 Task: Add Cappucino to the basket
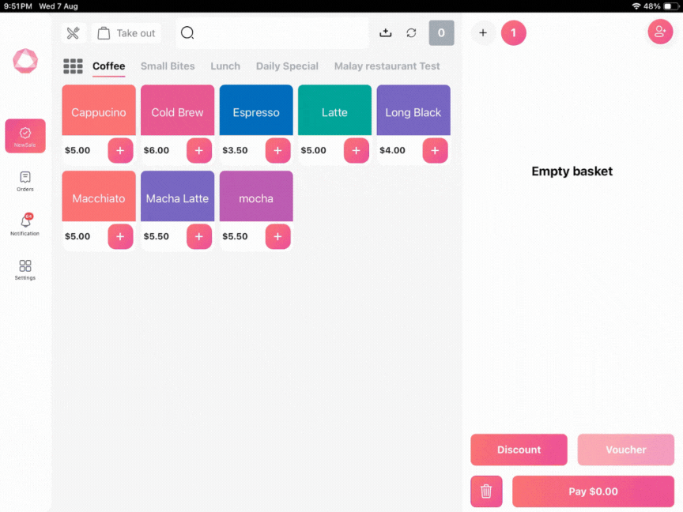coord(120,150)
